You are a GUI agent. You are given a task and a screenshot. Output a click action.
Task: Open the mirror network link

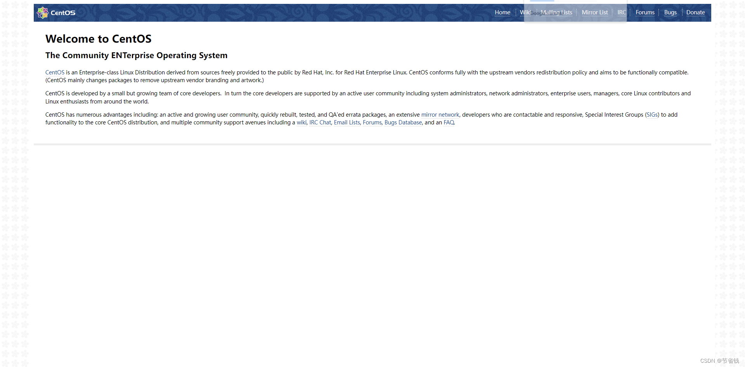(440, 115)
